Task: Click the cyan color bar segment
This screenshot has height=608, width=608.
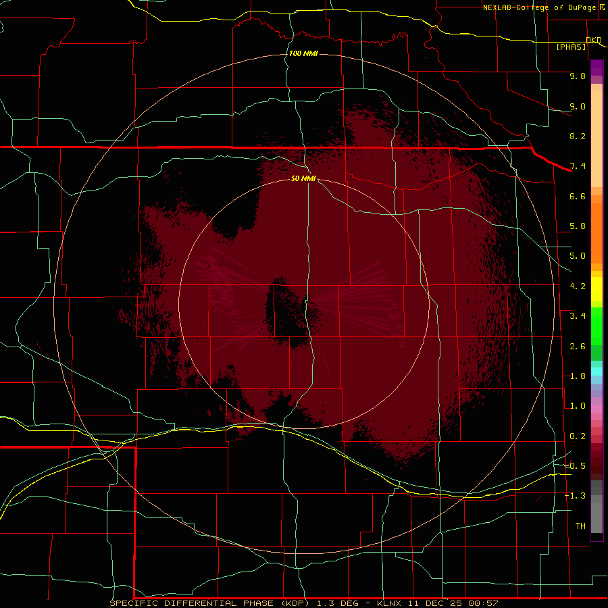Action: coord(597,372)
